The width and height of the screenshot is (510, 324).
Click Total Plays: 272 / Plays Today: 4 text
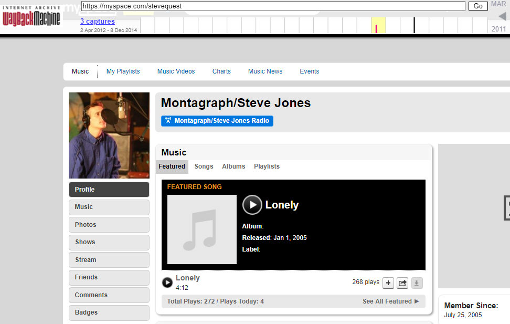click(x=215, y=301)
